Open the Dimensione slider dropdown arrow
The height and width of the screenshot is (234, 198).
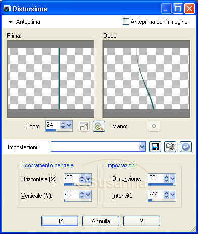(172, 179)
